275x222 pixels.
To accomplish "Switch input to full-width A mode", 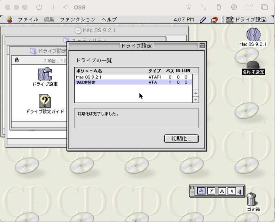I will tap(222, 191).
